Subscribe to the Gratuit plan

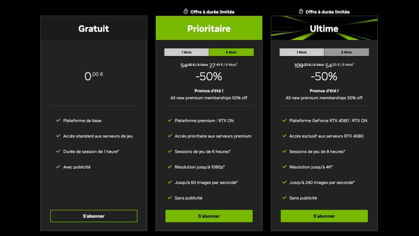pos(94,216)
